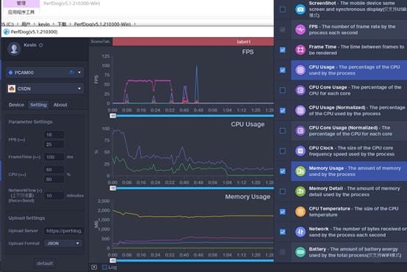Click the FrameTime field showing 100
This screenshot has height=272, width=407.
[54, 157]
